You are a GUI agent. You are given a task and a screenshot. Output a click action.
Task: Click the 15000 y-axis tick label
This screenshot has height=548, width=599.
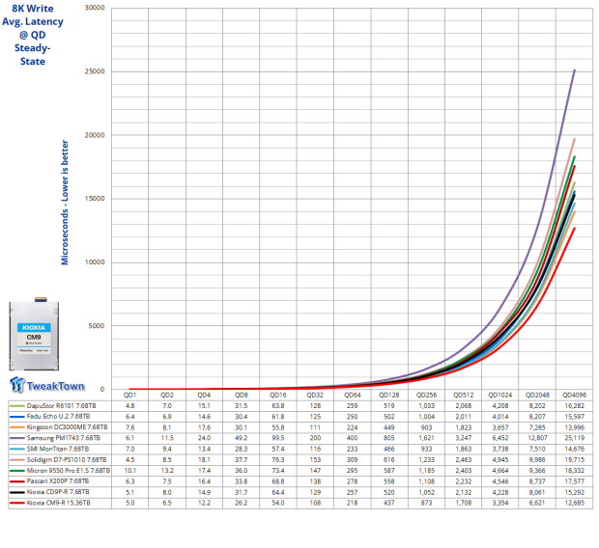coord(95,199)
